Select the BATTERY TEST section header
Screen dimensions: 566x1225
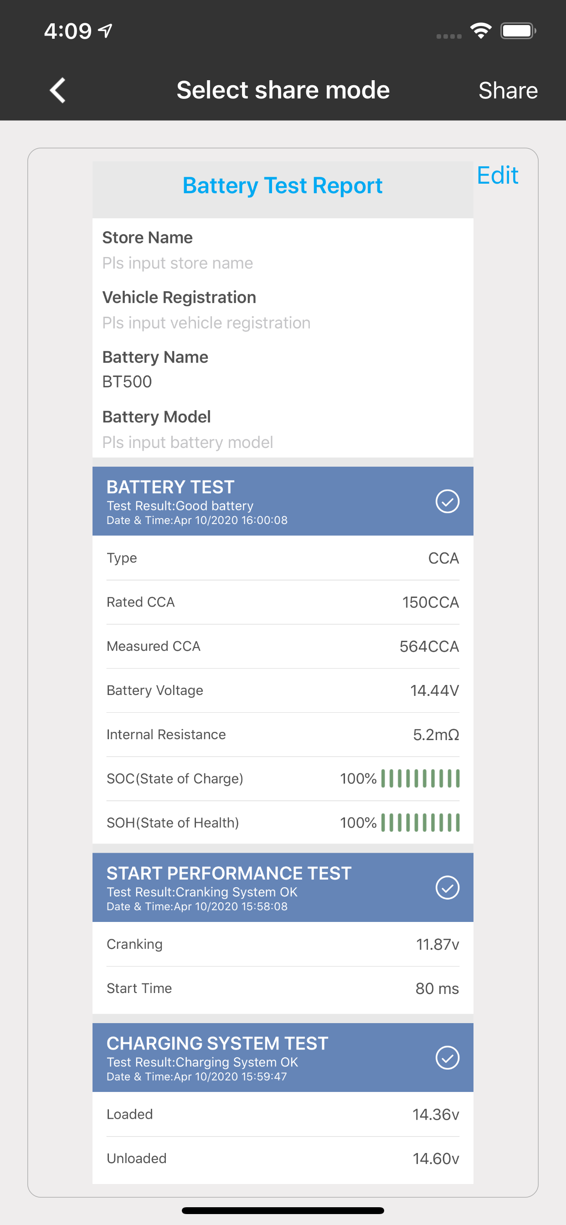(283, 501)
